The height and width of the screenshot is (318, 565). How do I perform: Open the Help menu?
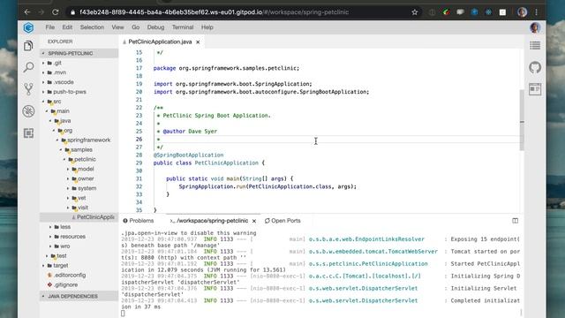pyautogui.click(x=207, y=27)
